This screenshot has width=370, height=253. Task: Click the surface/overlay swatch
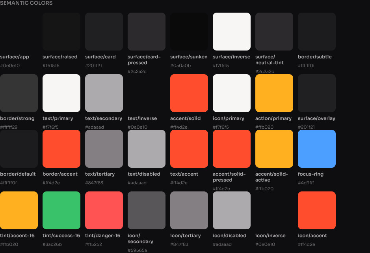coord(317,93)
